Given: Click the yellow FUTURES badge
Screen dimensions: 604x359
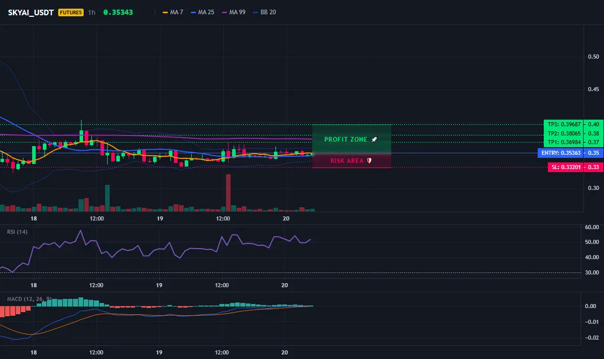Looking at the screenshot, I should (71, 12).
